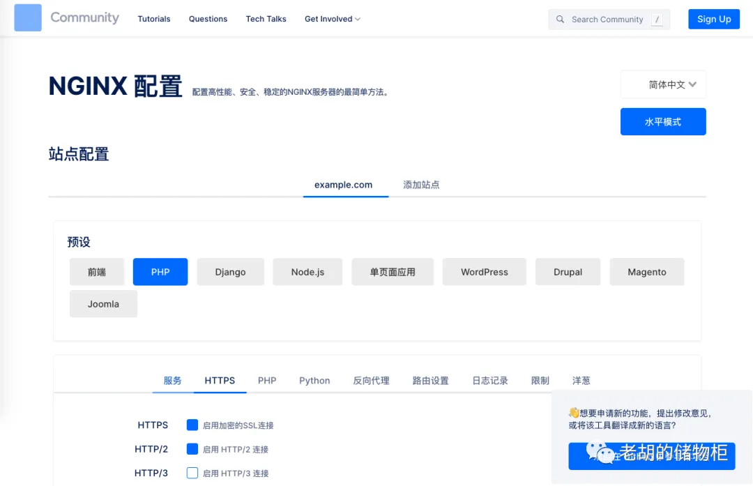Click the blue feedback popup button
Image resolution: width=753 pixels, height=486 pixels.
tap(652, 456)
